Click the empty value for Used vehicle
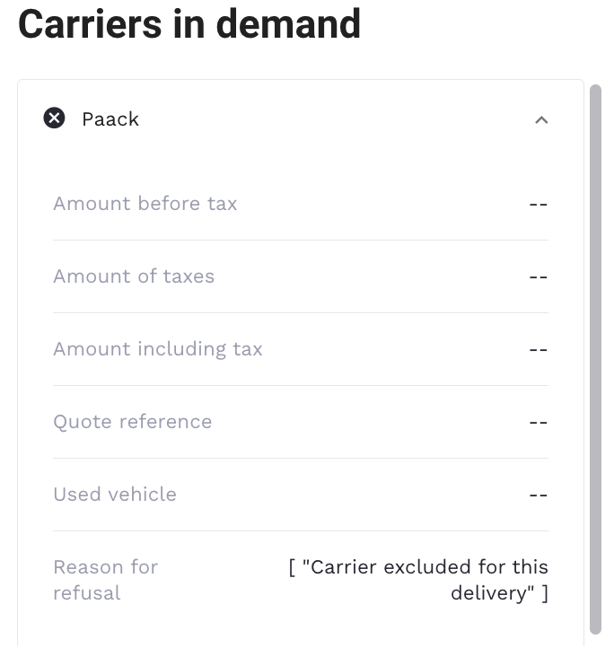 click(538, 495)
